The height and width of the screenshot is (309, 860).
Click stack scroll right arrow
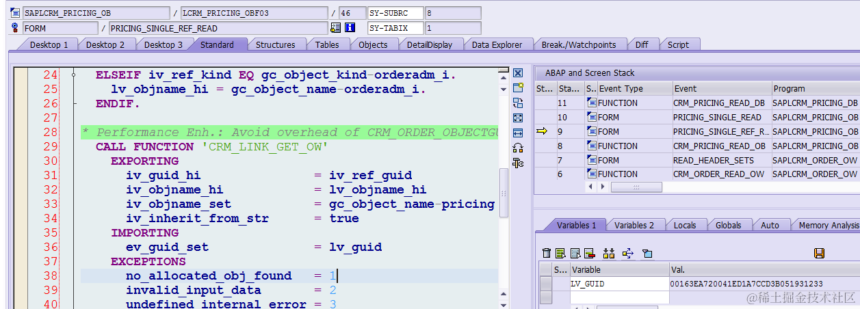click(x=603, y=187)
